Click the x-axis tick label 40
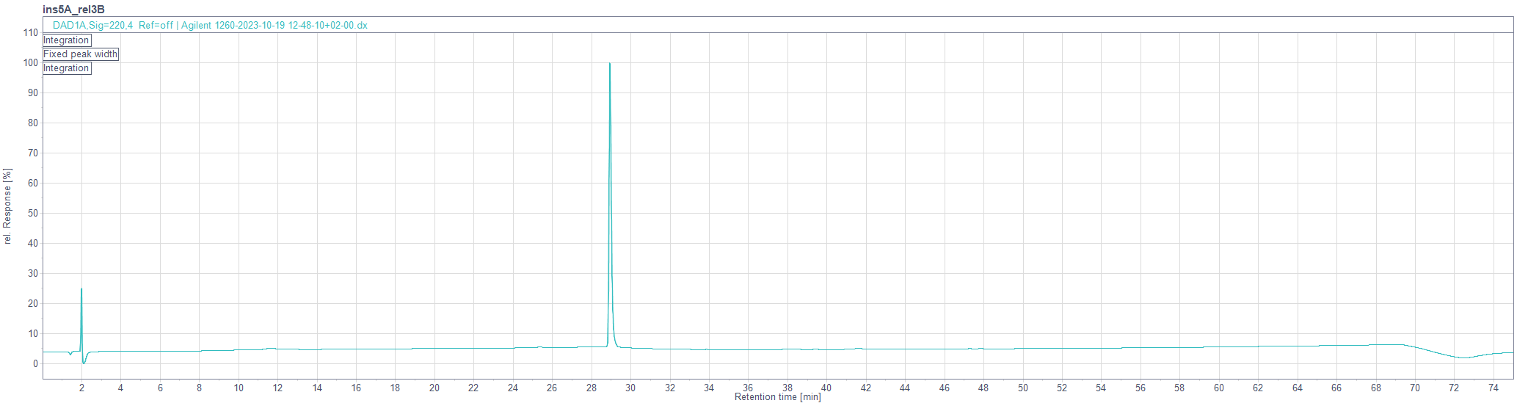The width and height of the screenshot is (1517, 403). click(826, 388)
